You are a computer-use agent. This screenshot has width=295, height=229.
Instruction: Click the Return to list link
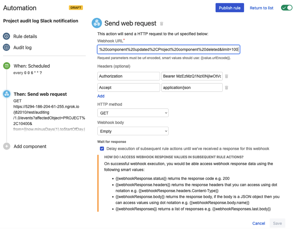(x=261, y=8)
